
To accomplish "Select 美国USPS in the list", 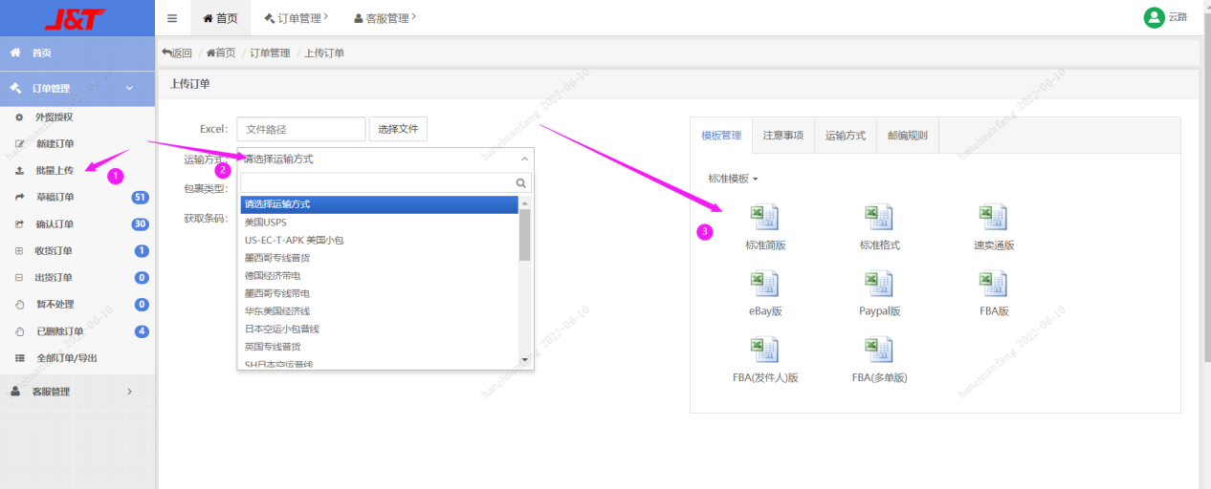I will tap(379, 222).
